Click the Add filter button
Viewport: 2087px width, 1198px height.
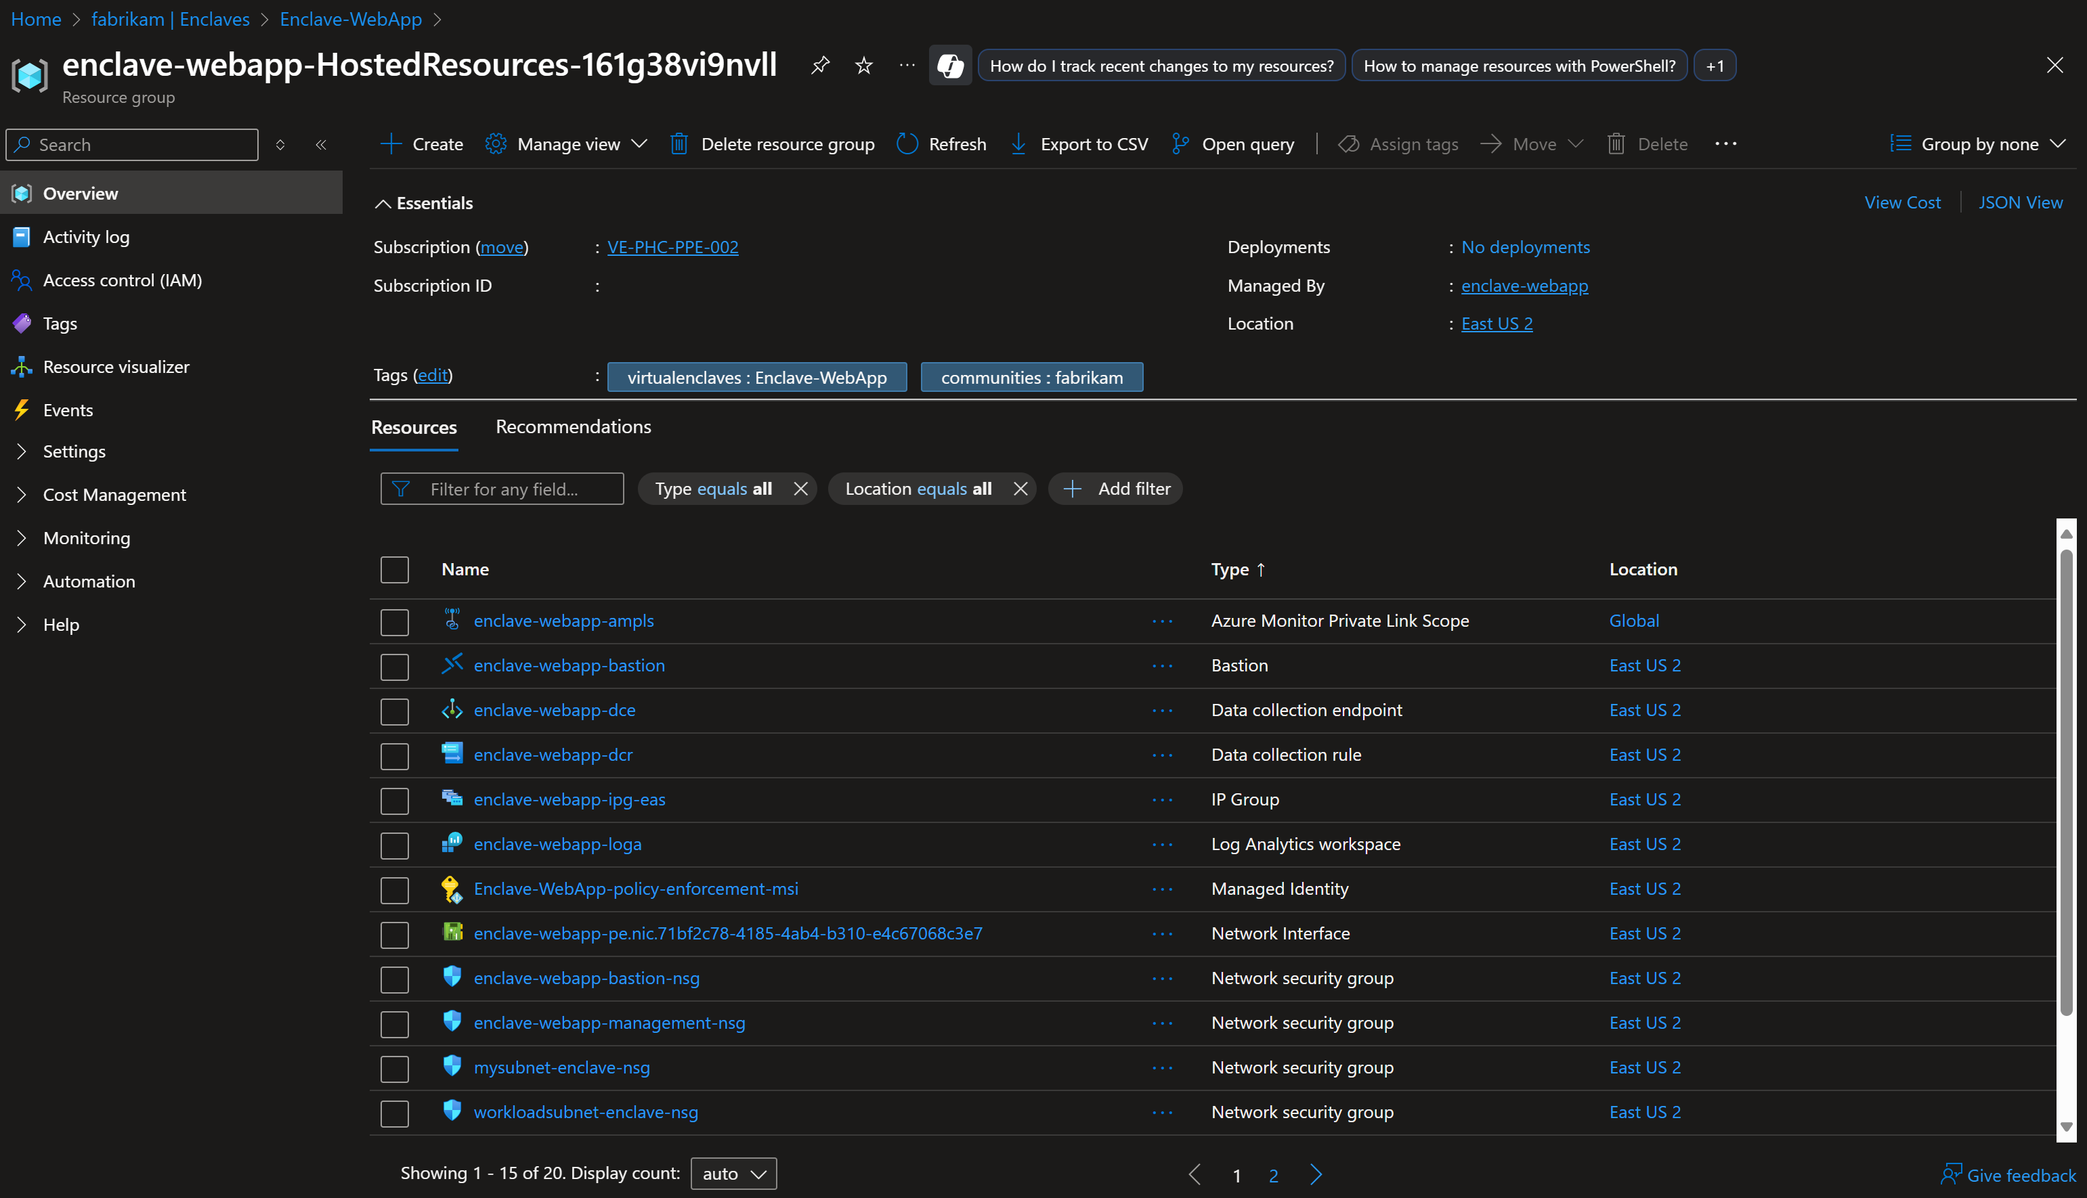click(1115, 489)
